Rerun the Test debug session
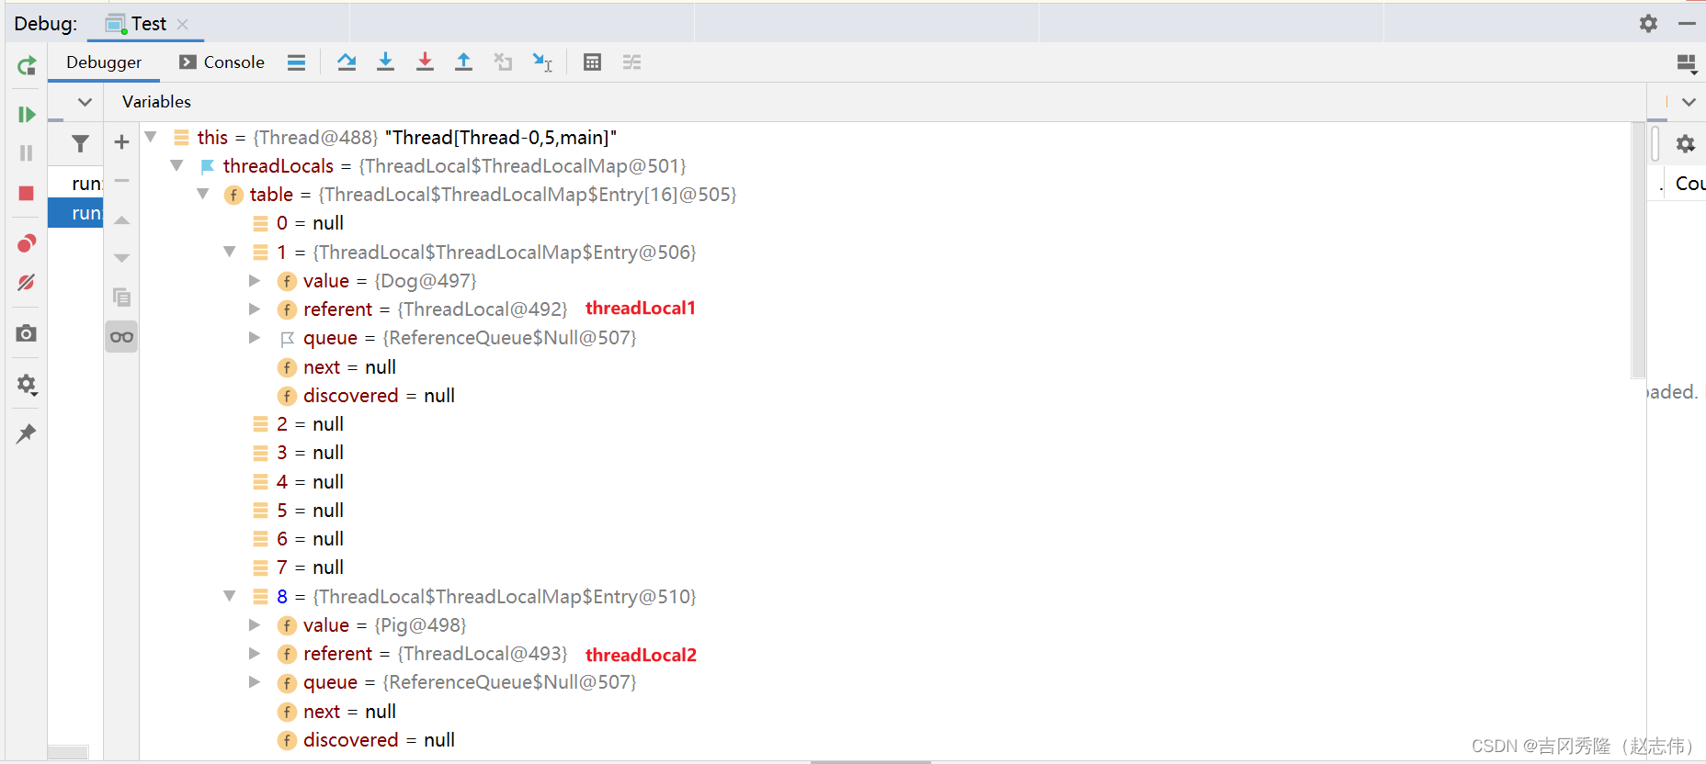The height and width of the screenshot is (764, 1706). [x=27, y=65]
